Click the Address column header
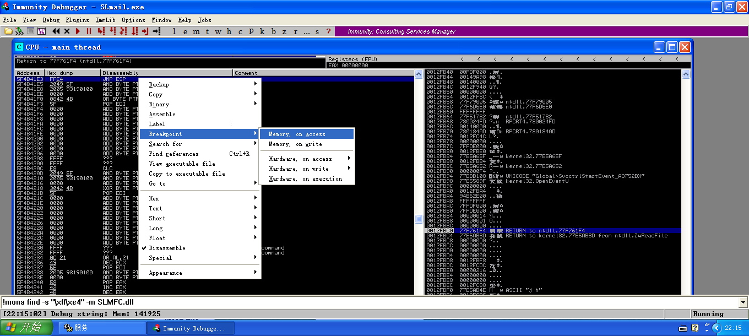This screenshot has height=336, width=749. [30, 73]
